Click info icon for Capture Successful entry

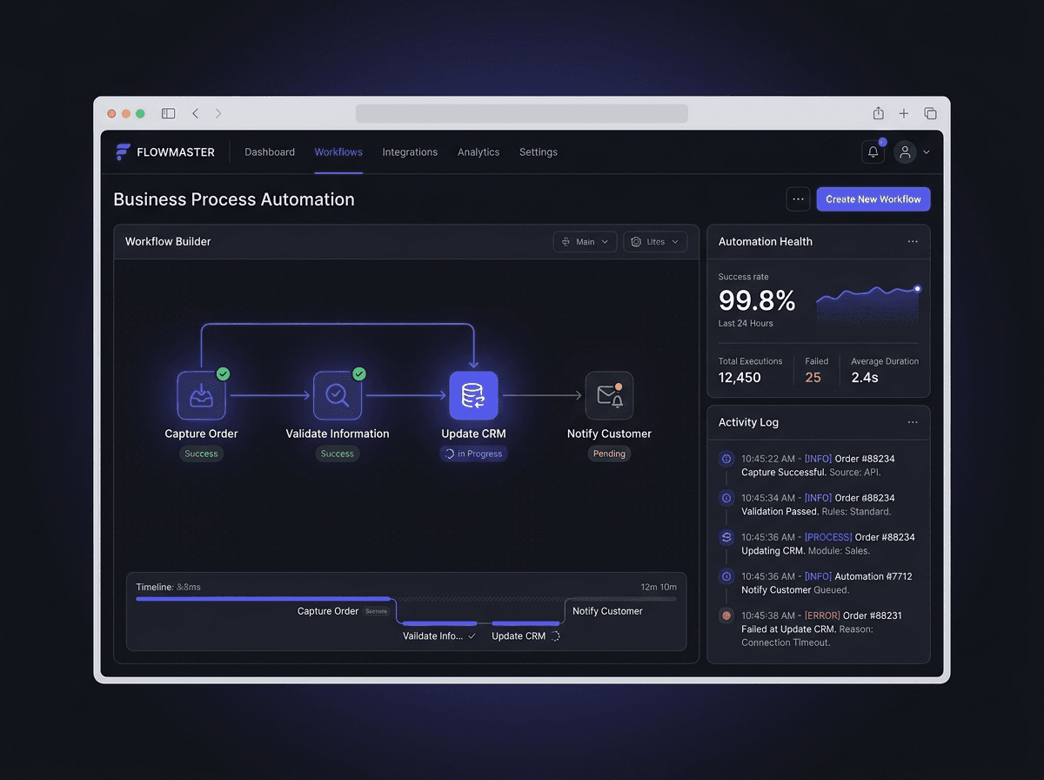point(726,459)
